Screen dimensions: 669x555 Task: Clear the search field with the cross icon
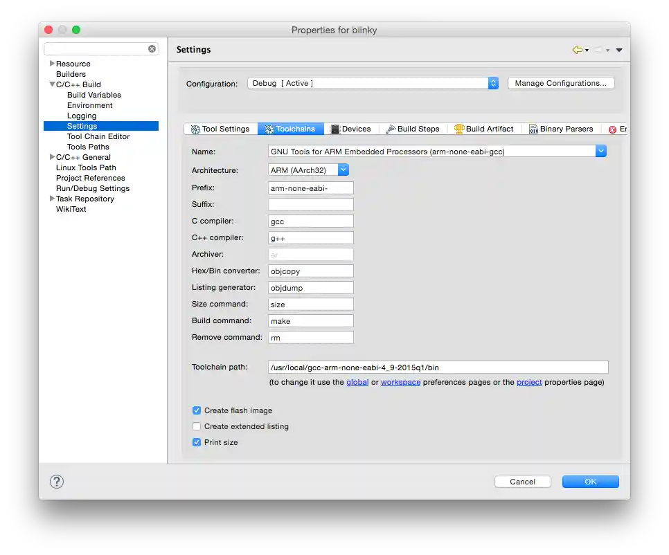(152, 48)
